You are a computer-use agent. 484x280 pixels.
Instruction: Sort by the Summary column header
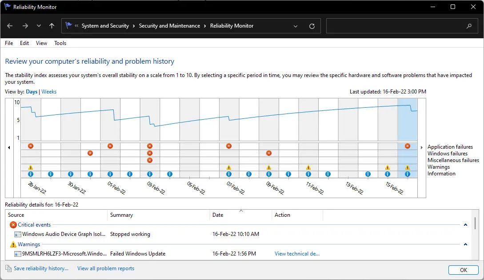click(x=158, y=215)
